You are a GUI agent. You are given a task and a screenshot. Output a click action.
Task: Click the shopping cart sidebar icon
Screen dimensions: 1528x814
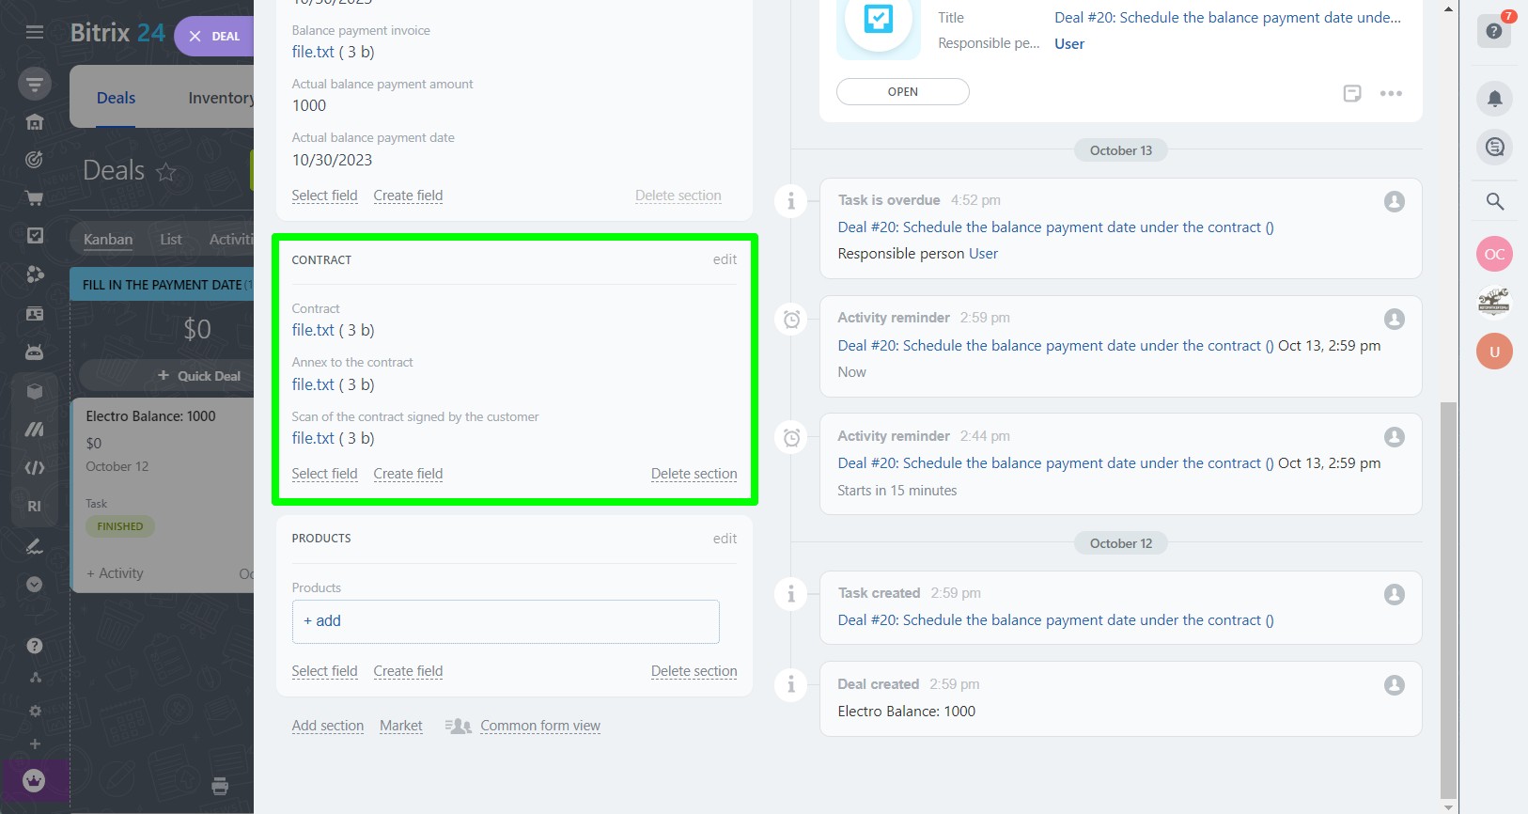click(x=35, y=197)
